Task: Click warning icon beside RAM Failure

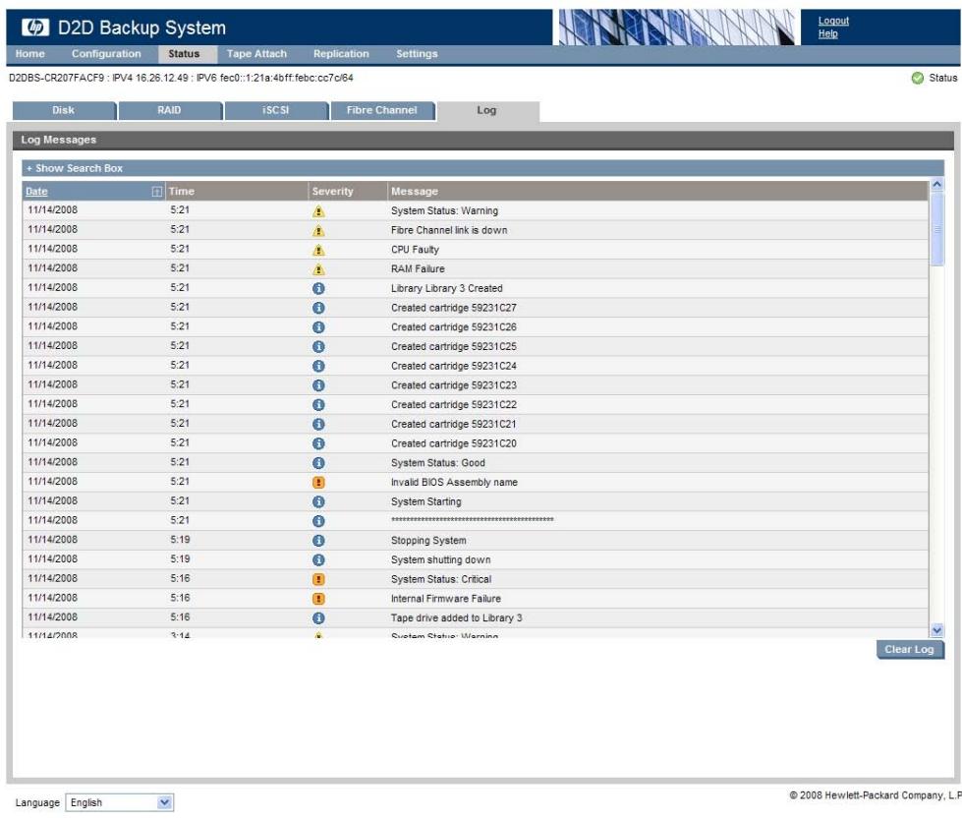Action: [x=318, y=269]
